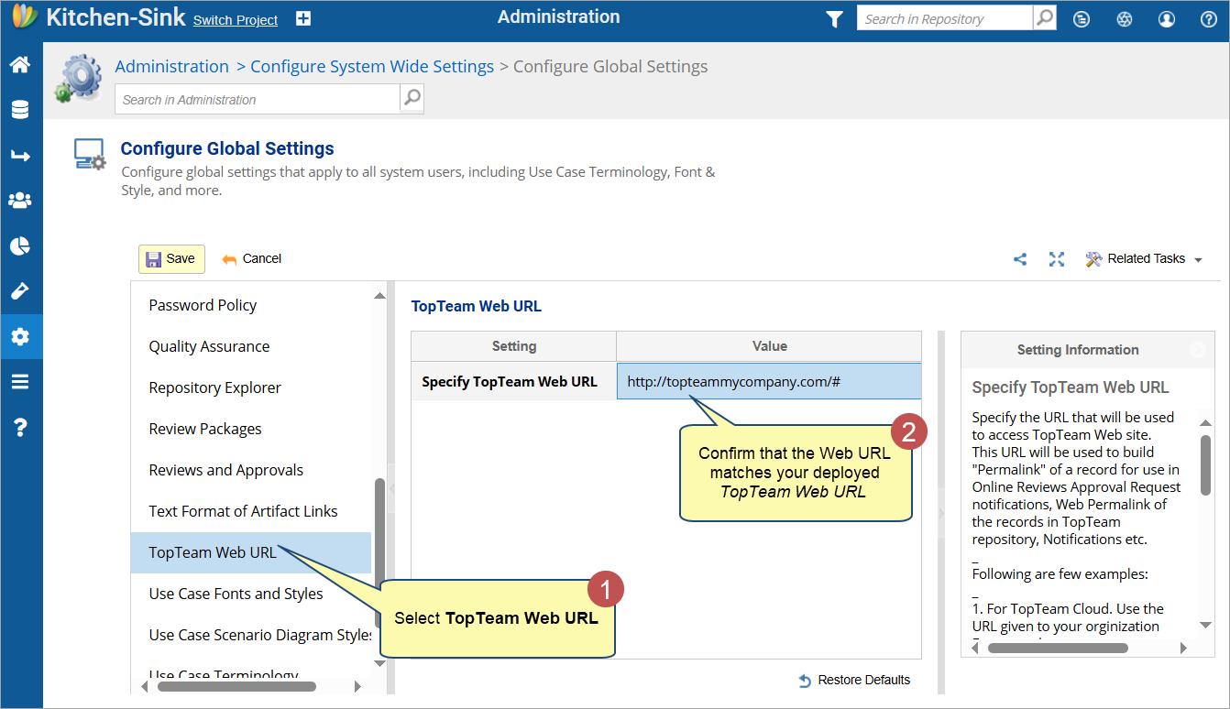Click settings list horizontal scroll left arrow

[144, 686]
